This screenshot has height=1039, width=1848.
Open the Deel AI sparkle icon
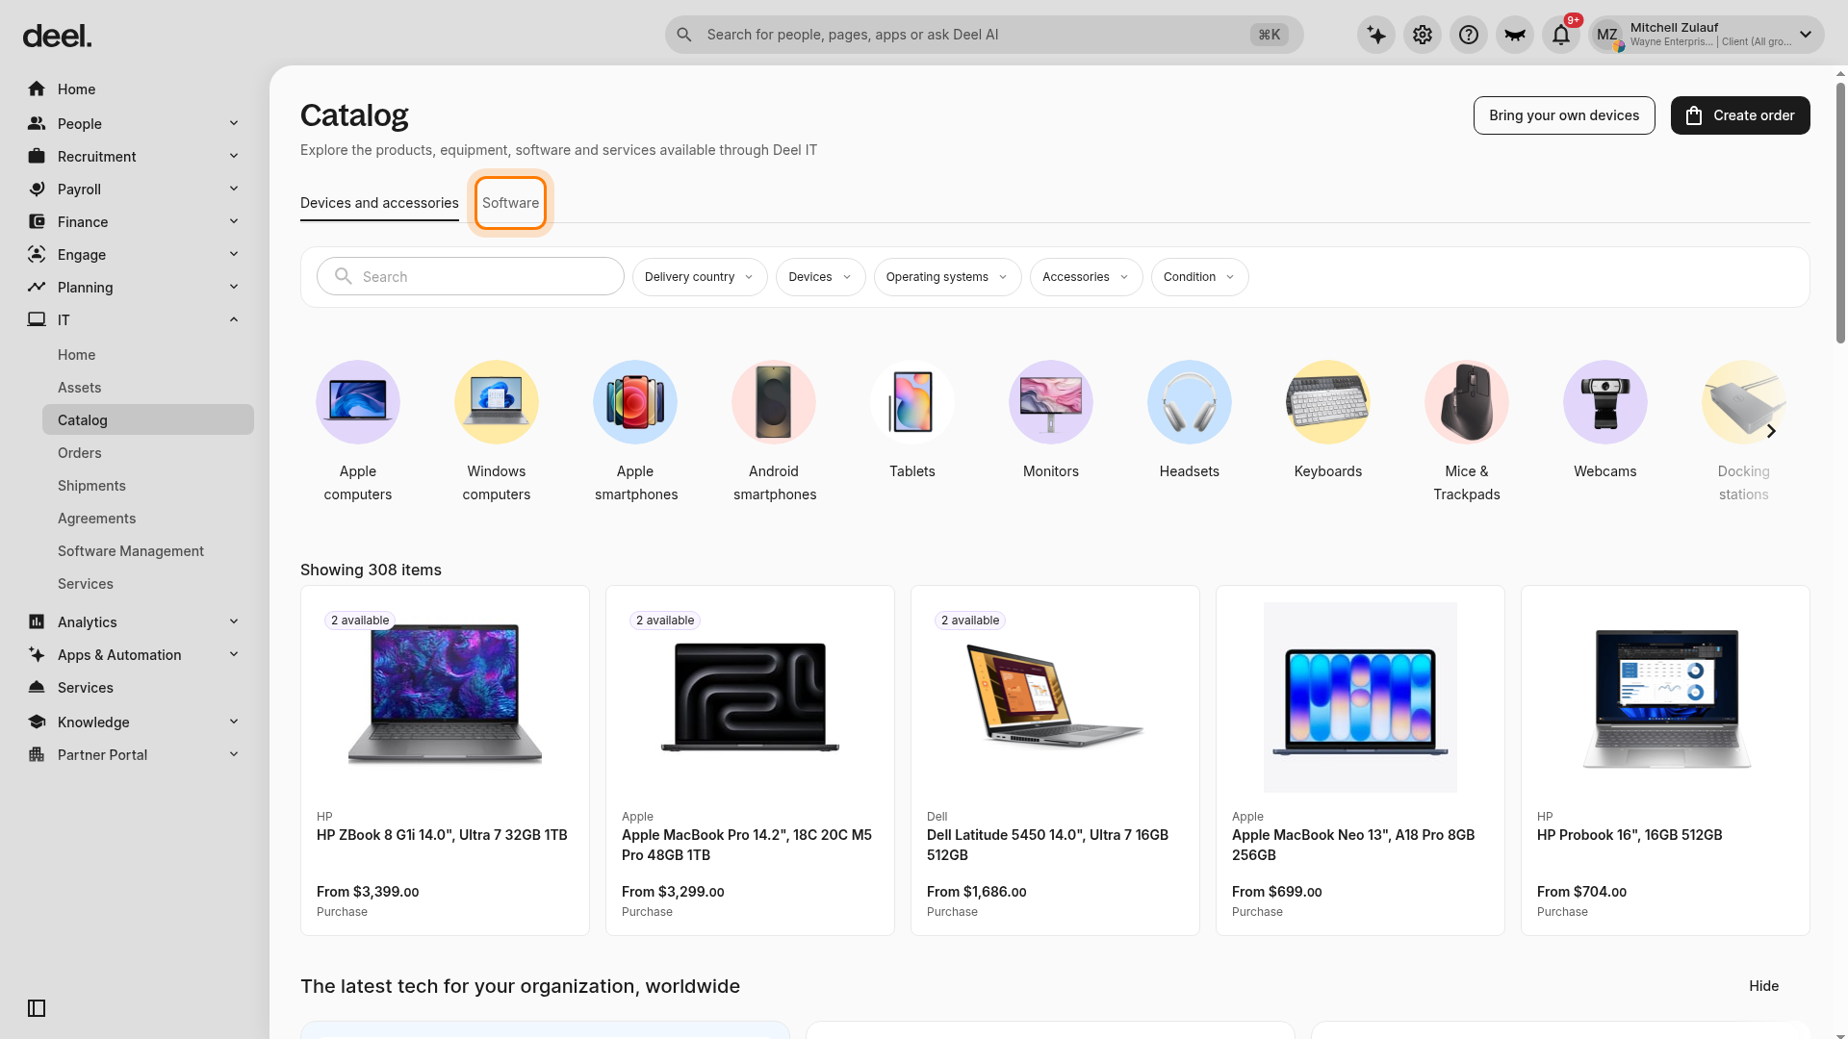(x=1376, y=35)
